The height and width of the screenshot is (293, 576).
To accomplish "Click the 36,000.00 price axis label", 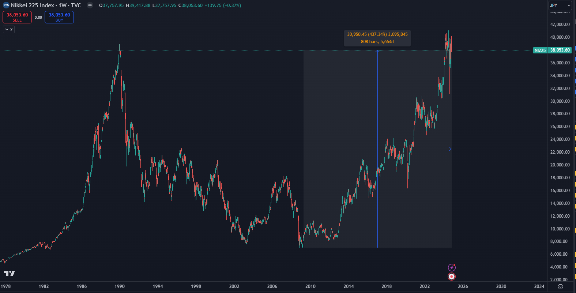I will click(560, 63).
